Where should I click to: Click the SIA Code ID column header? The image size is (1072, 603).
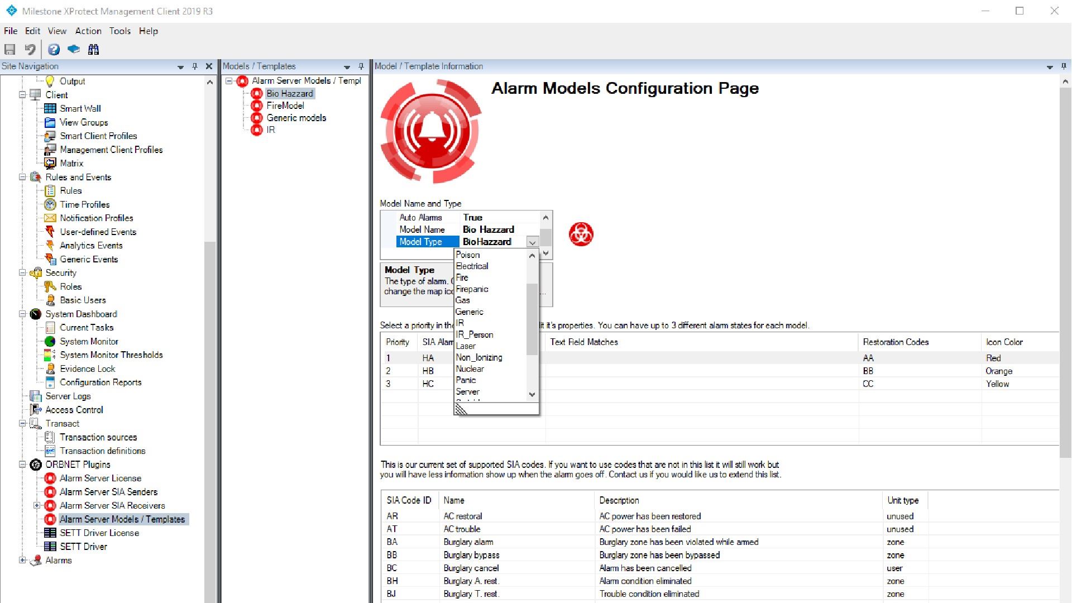409,501
